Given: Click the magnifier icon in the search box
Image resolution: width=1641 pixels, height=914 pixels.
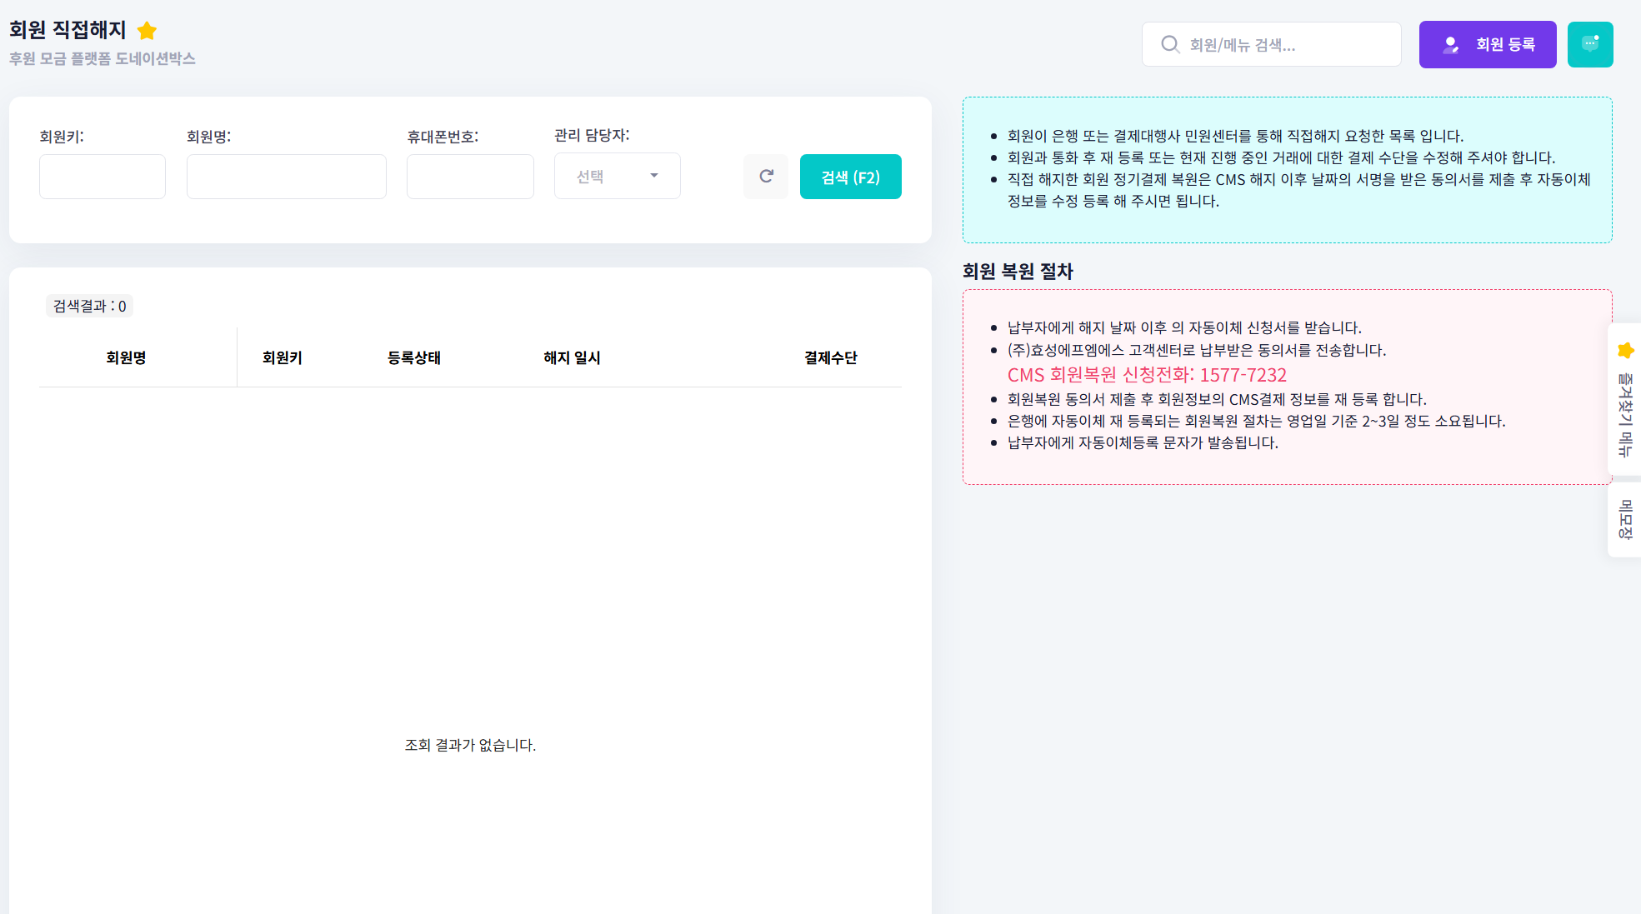Looking at the screenshot, I should click(1170, 44).
